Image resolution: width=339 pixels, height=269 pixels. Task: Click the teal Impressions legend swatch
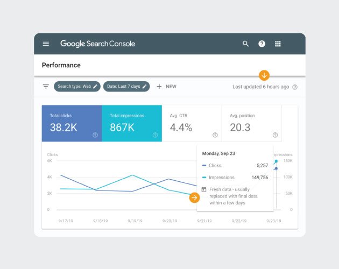coord(204,178)
